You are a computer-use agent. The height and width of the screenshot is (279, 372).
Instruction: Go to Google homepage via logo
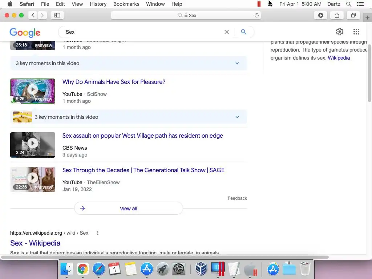click(x=25, y=33)
